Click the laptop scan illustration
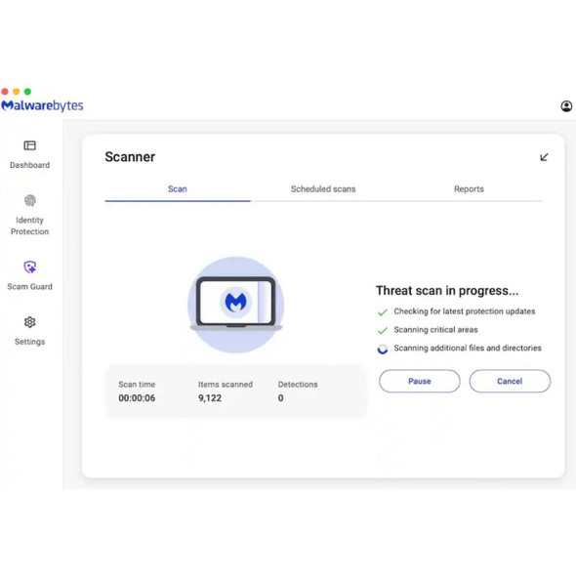Image resolution: width=576 pixels, height=576 pixels. click(236, 305)
